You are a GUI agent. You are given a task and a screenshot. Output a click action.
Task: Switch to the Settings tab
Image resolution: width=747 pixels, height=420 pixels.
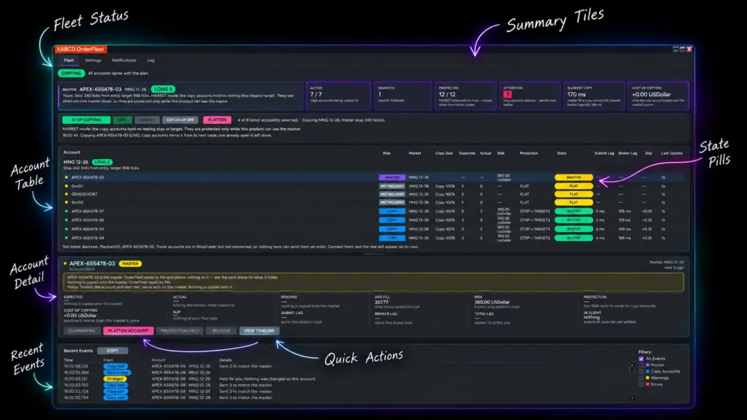93,61
